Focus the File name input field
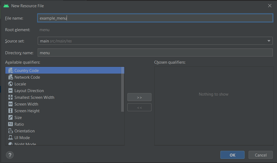Screen dimensions: 277x163 [155, 18]
